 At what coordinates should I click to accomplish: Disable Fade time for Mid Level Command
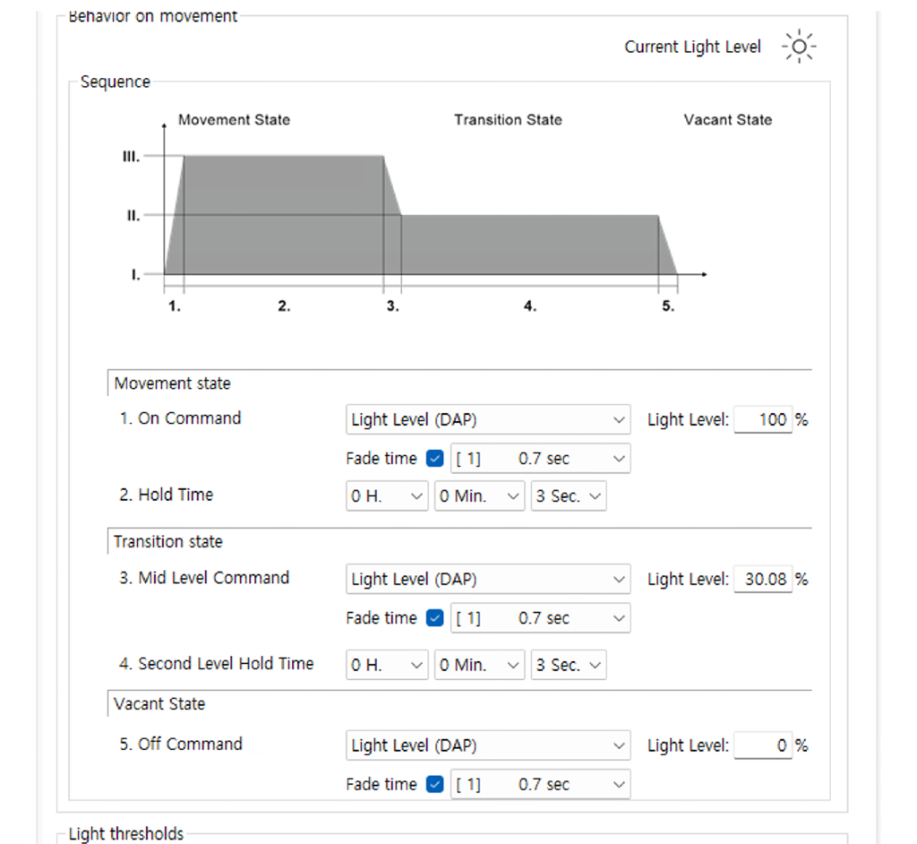pos(435,618)
